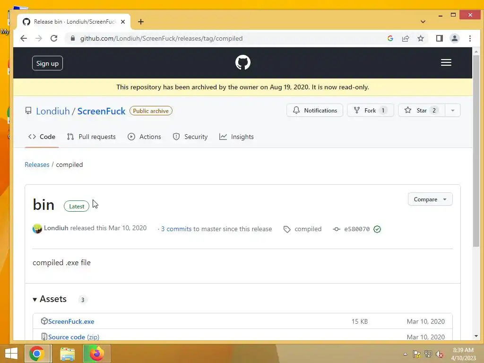
Task: Click the Star button
Action: 421,110
